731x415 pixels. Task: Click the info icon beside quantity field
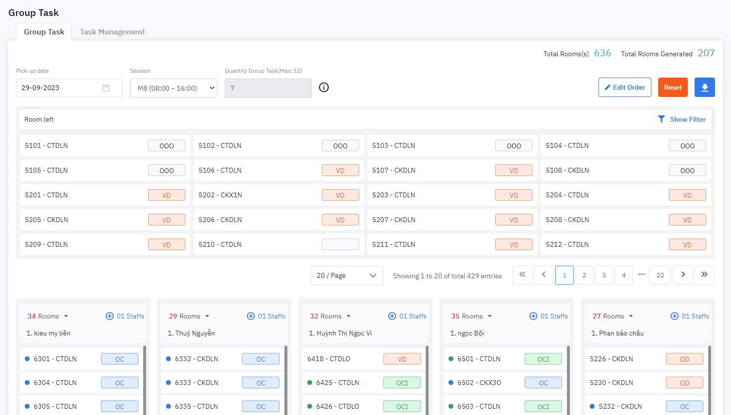324,87
